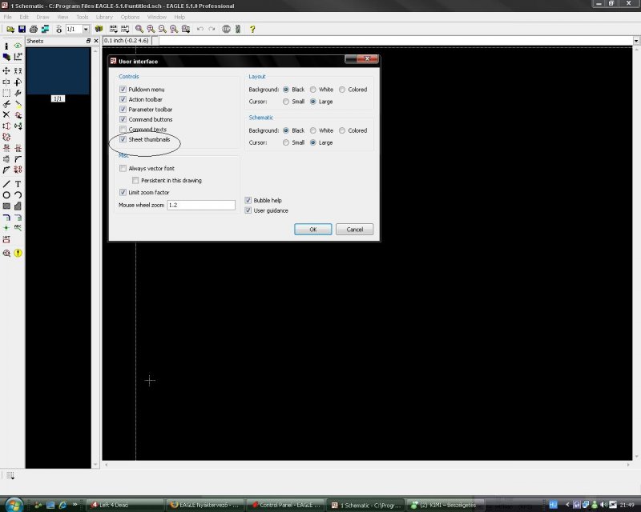Image resolution: width=641 pixels, height=512 pixels.
Task: Click the yellow Errors exclamation icon
Action: (18, 253)
